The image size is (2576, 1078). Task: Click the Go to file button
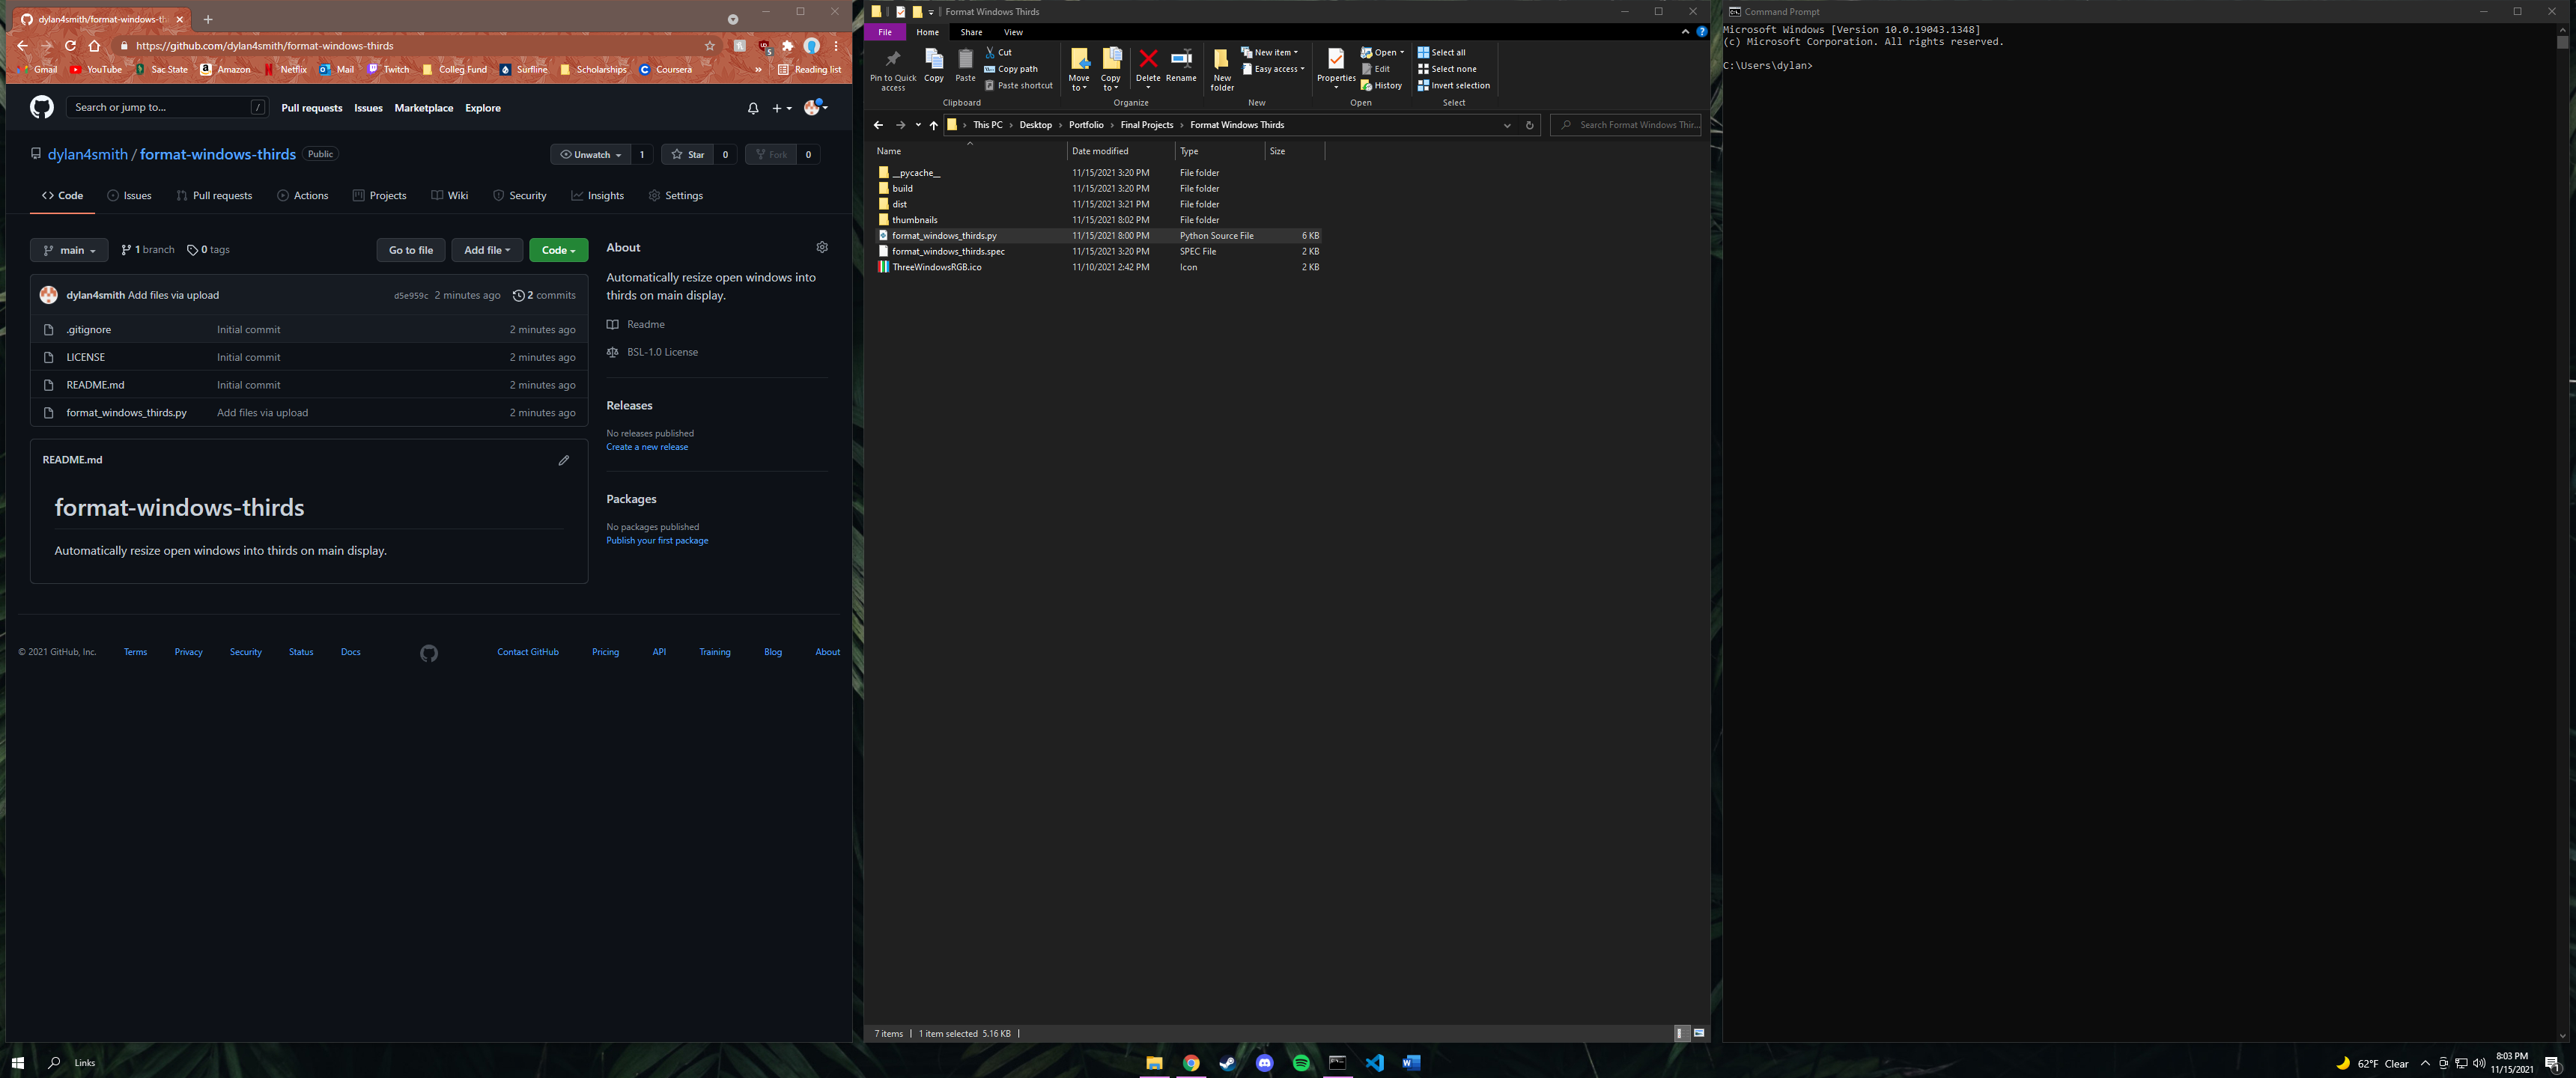tap(410, 250)
